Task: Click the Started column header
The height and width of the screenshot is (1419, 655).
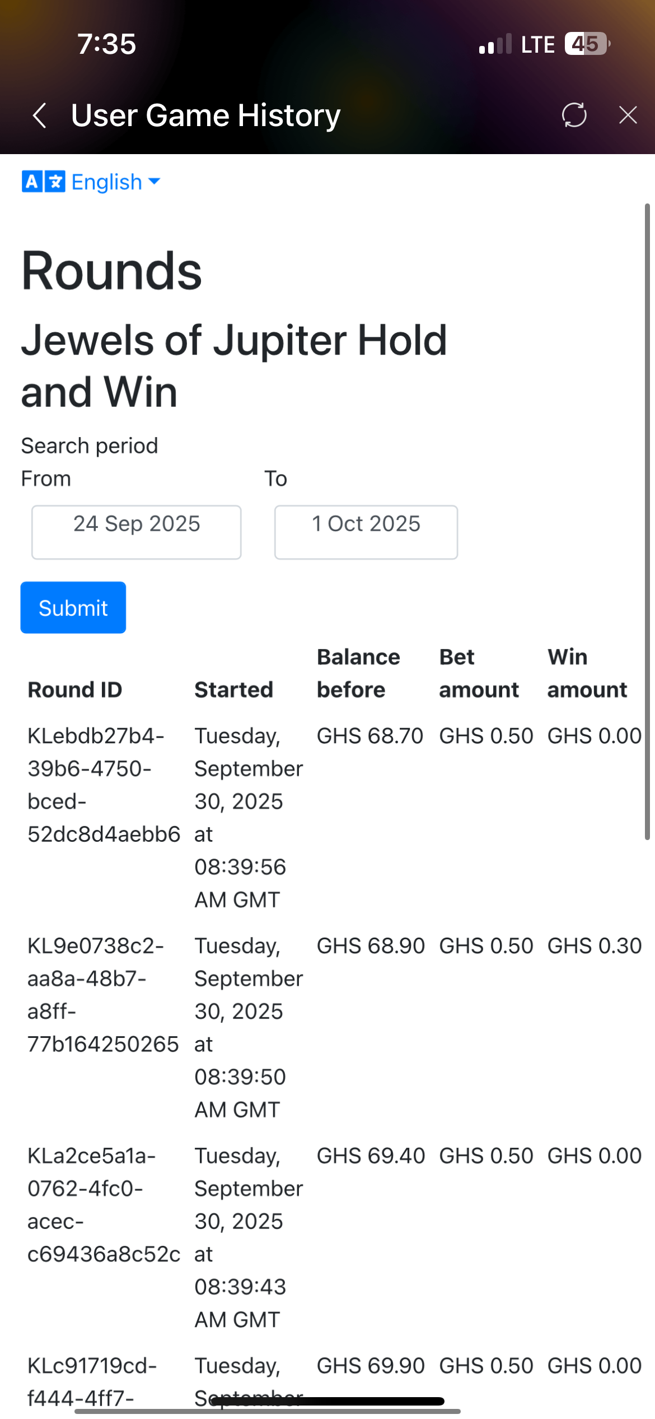Action: 233,690
